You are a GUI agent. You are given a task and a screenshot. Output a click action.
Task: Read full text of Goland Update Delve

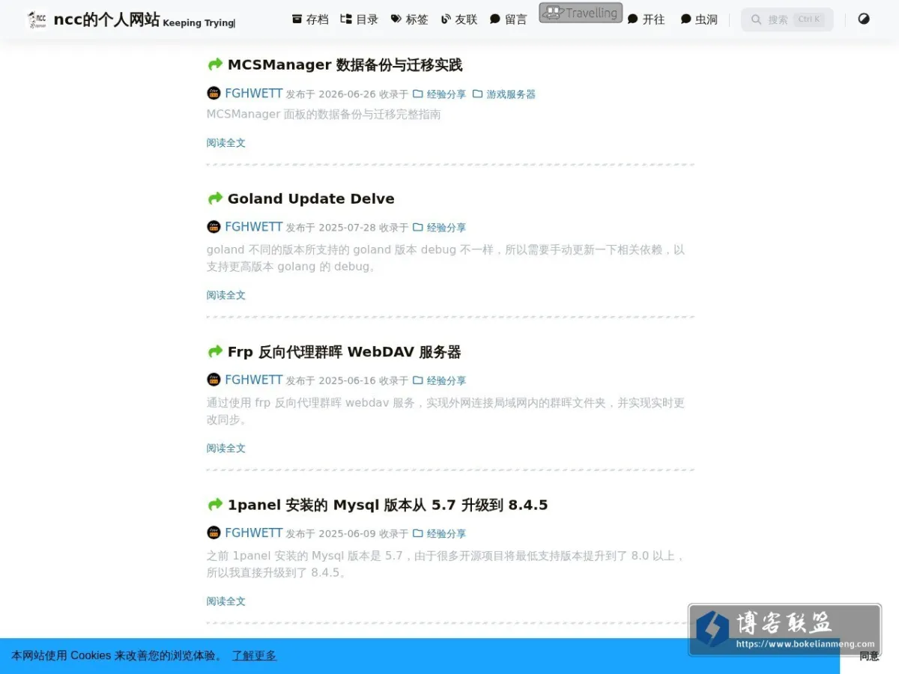[226, 295]
